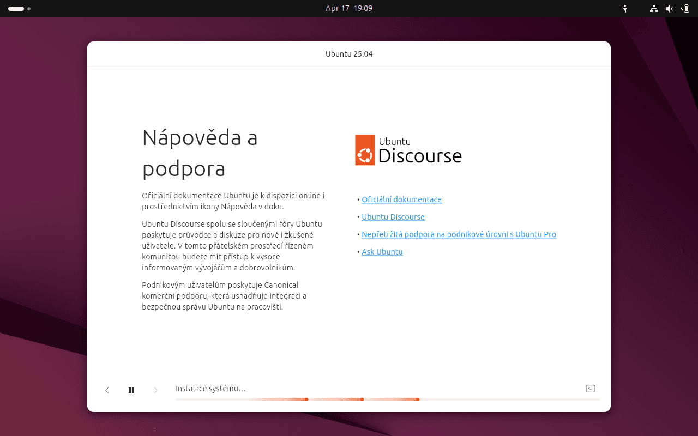The width and height of the screenshot is (698, 436).
Task: Open the Nepřetržitá podpora Ubuntu Pro link
Action: click(x=459, y=234)
